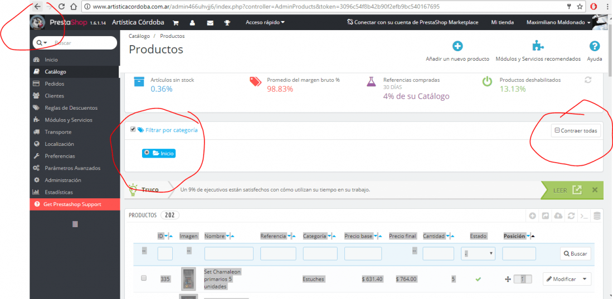This screenshot has width=613, height=299.
Task: Go back with the browser back arrow
Action: pos(37,6)
